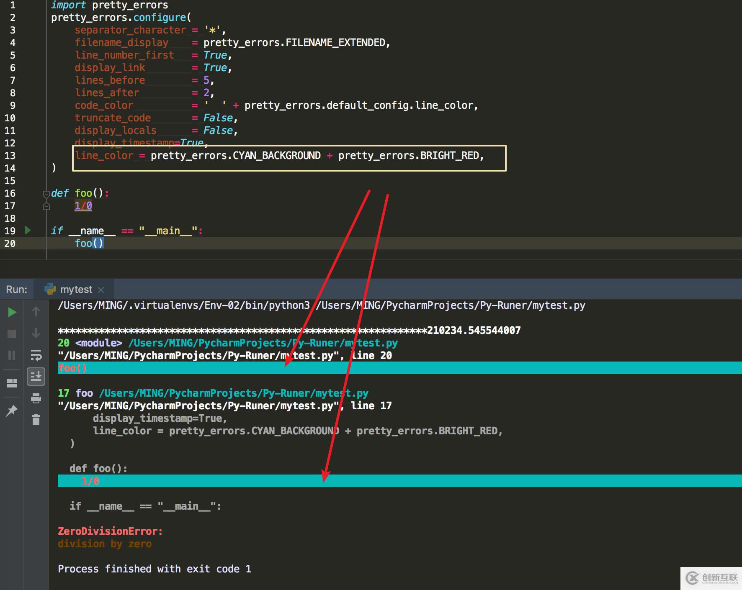Click the Run: panel label
The image size is (742, 590).
16,290
